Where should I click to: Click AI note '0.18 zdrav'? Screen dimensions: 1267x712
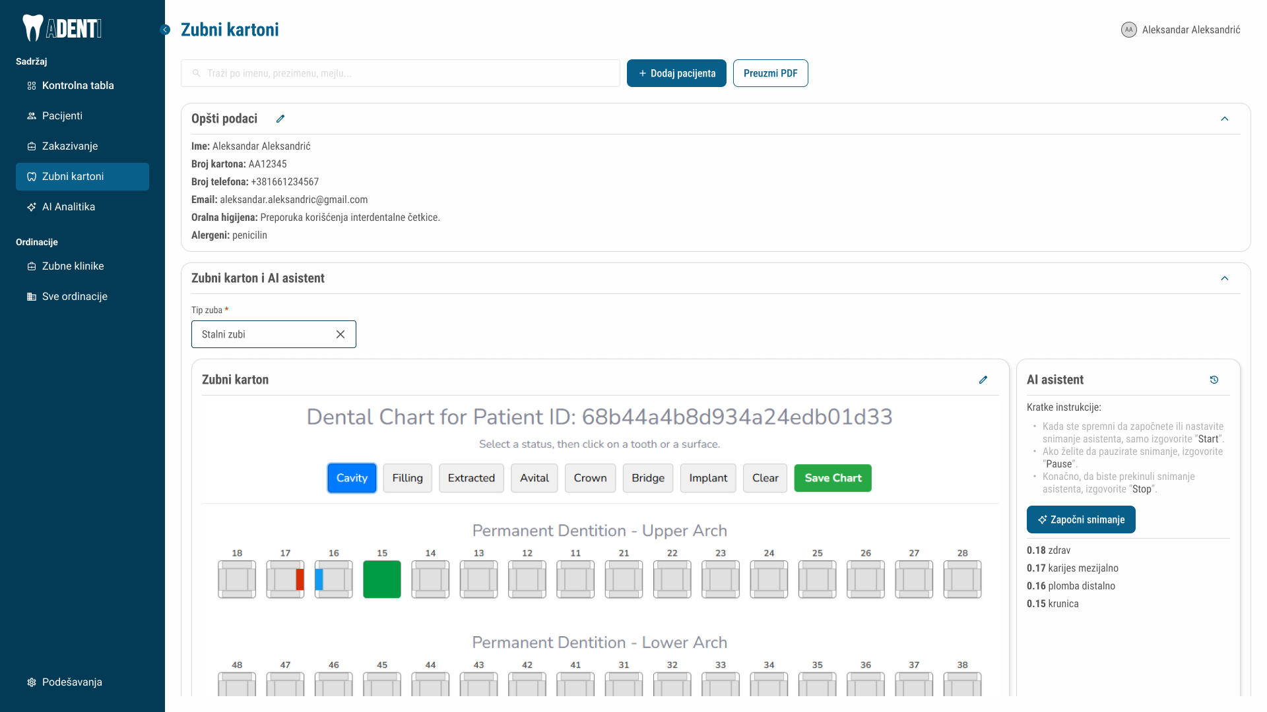1049,550
